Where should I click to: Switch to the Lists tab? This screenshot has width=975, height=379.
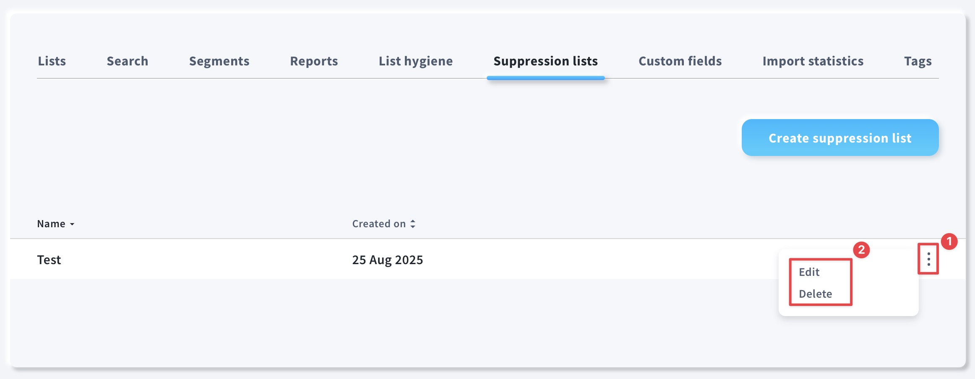point(52,61)
